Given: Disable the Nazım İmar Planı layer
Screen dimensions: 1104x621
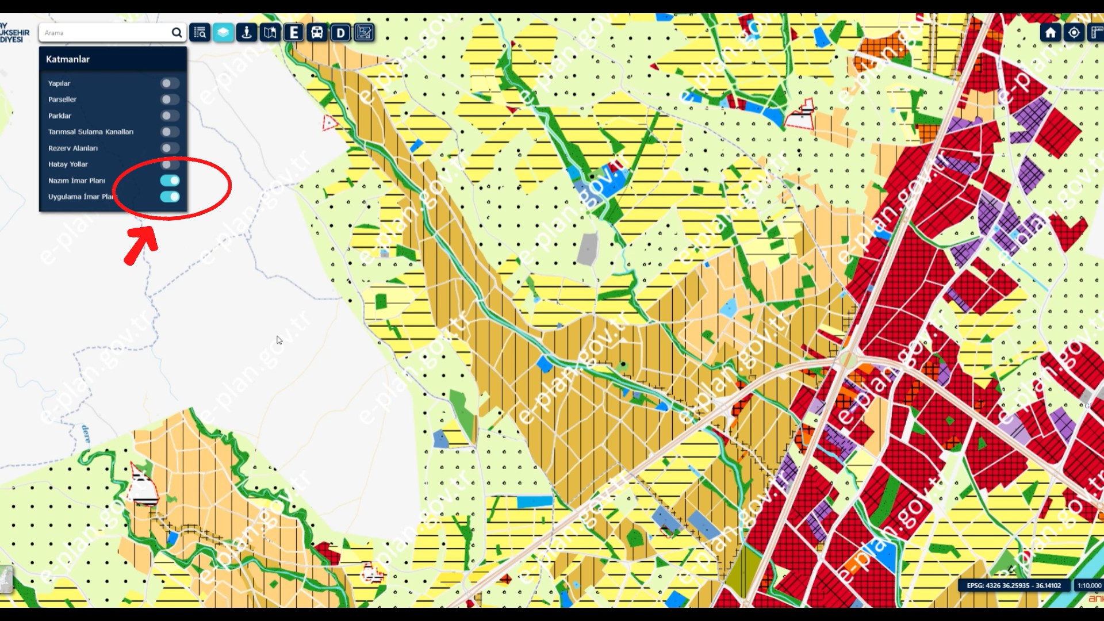Looking at the screenshot, I should (170, 181).
